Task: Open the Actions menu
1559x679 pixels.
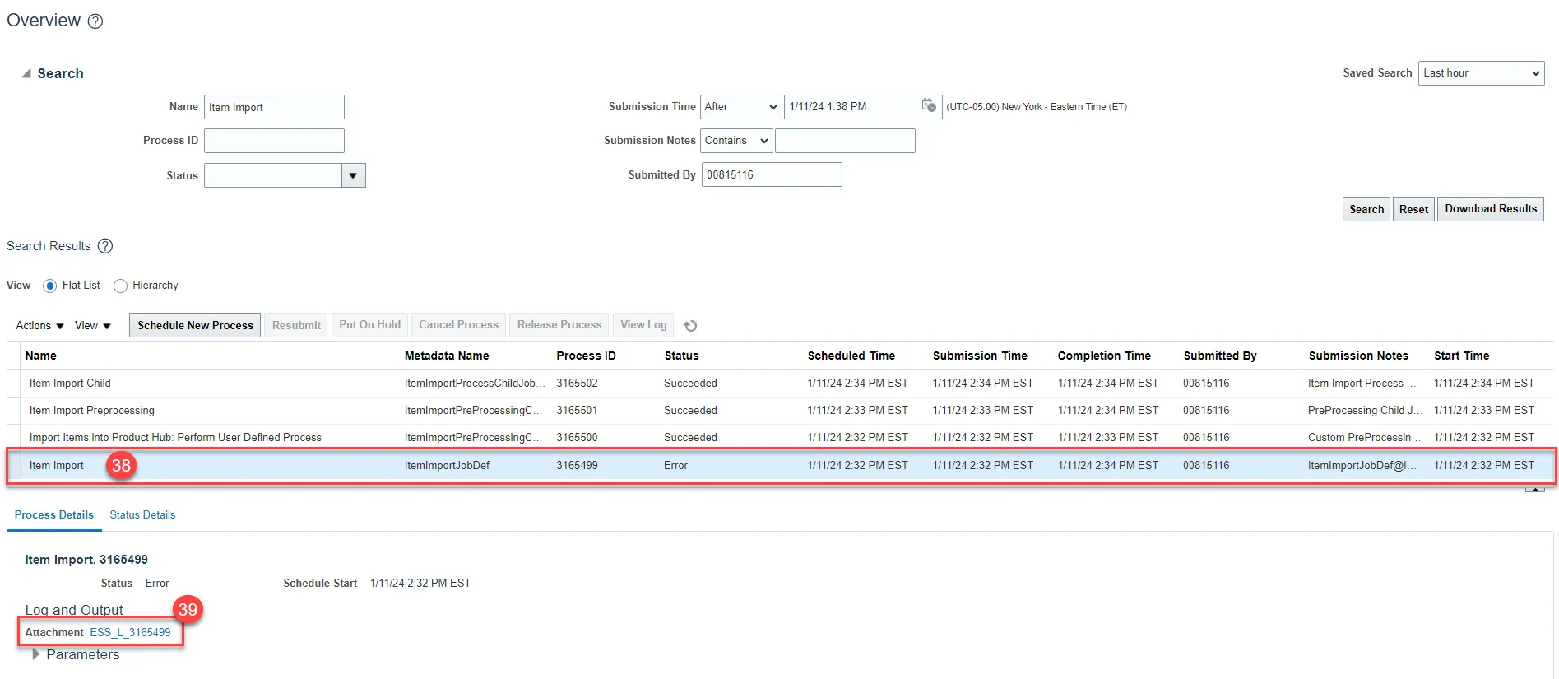Action: click(39, 326)
